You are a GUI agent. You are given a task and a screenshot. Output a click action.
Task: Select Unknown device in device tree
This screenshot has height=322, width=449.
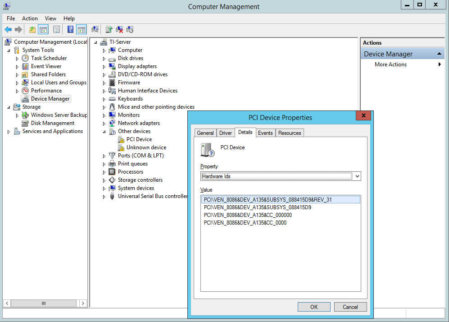[146, 147]
